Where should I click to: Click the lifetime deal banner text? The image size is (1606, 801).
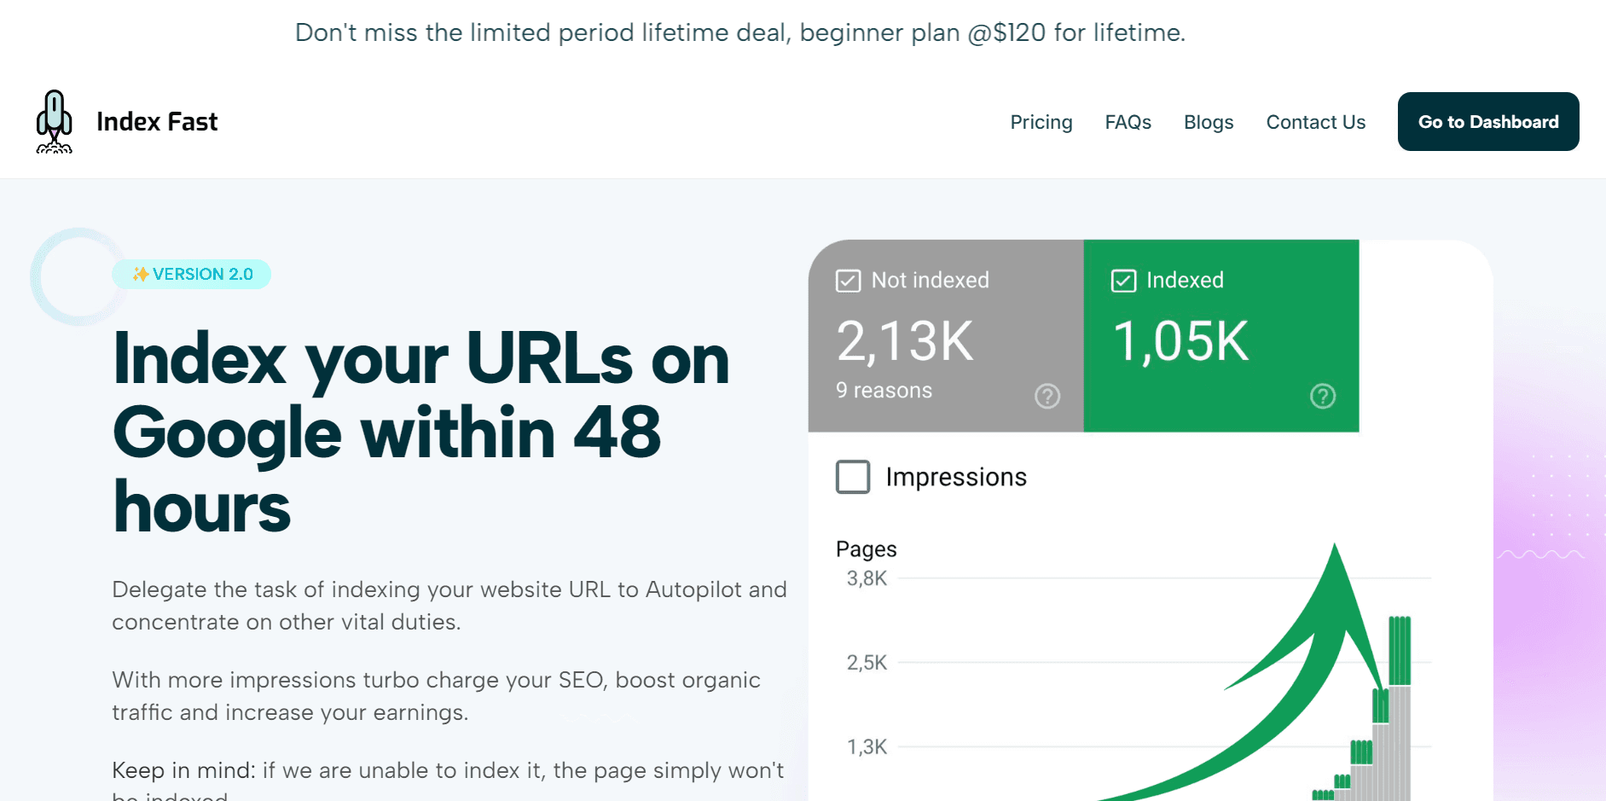[740, 32]
